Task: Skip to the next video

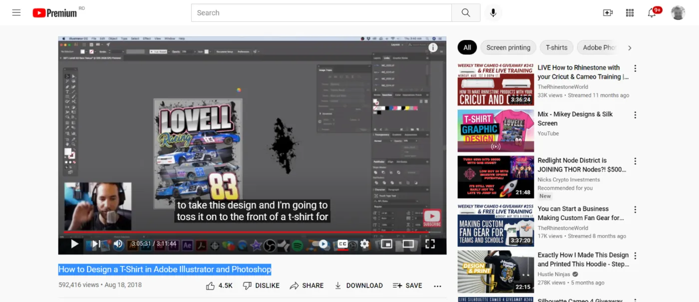Action: click(96, 244)
